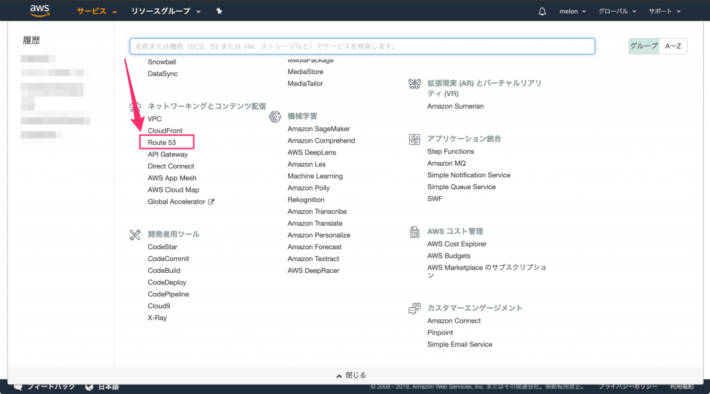This screenshot has width=710, height=394.
Task: Open Amazon Polly
Action: [x=309, y=188]
